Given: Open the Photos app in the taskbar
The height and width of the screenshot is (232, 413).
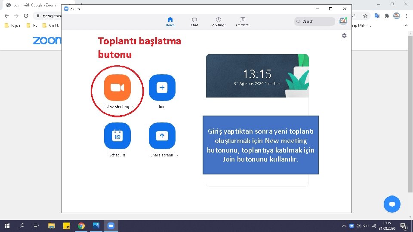Looking at the screenshot, I should tap(96, 226).
